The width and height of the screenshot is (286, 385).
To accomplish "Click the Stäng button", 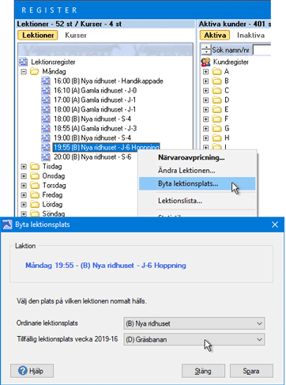I will click(x=203, y=371).
